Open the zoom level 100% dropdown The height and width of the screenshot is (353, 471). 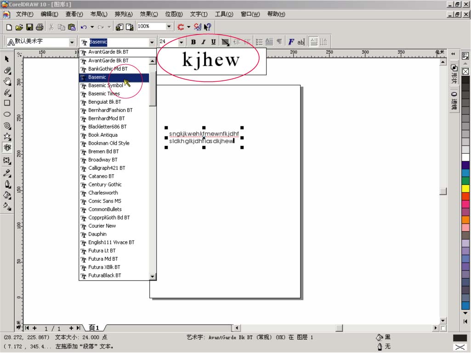click(169, 27)
